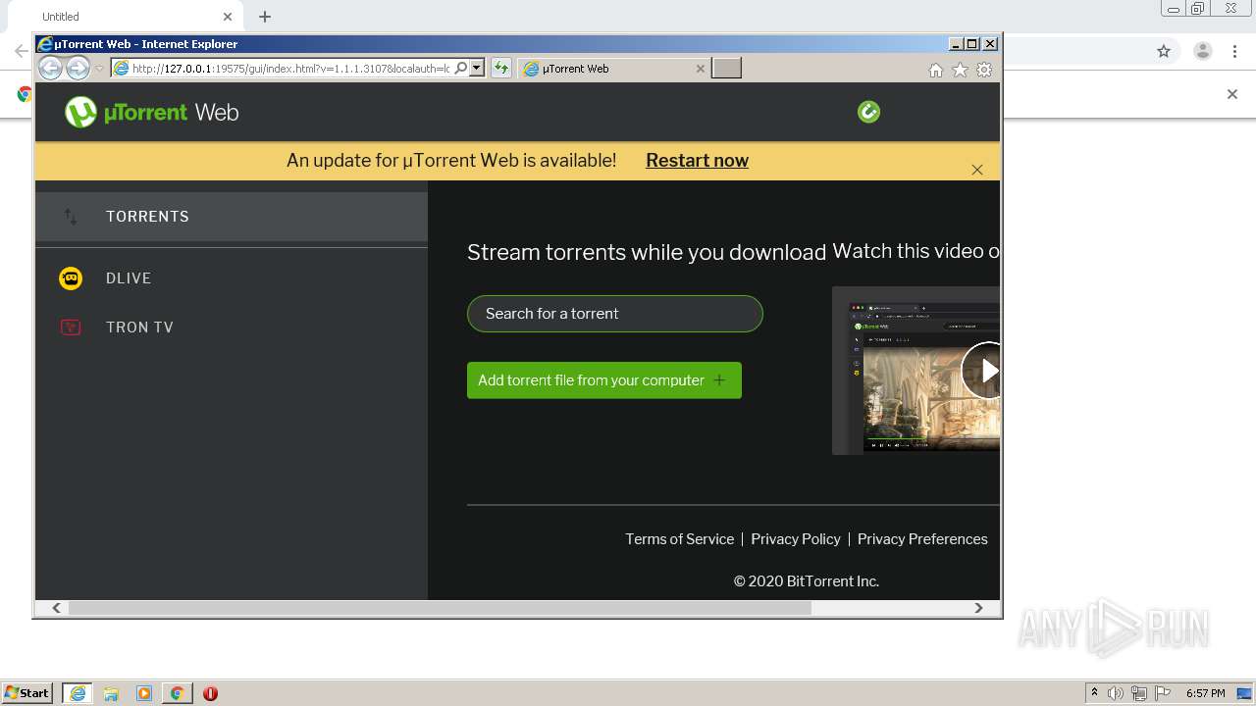Bookmark page with Chrome star icon

(1164, 51)
